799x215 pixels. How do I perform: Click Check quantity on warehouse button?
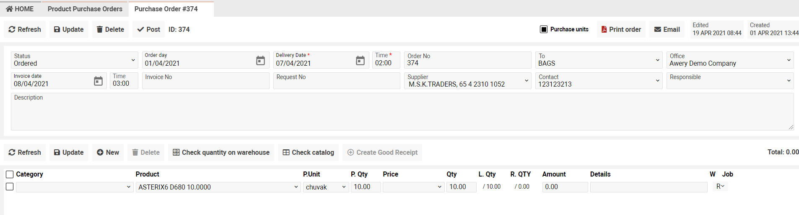click(x=221, y=152)
